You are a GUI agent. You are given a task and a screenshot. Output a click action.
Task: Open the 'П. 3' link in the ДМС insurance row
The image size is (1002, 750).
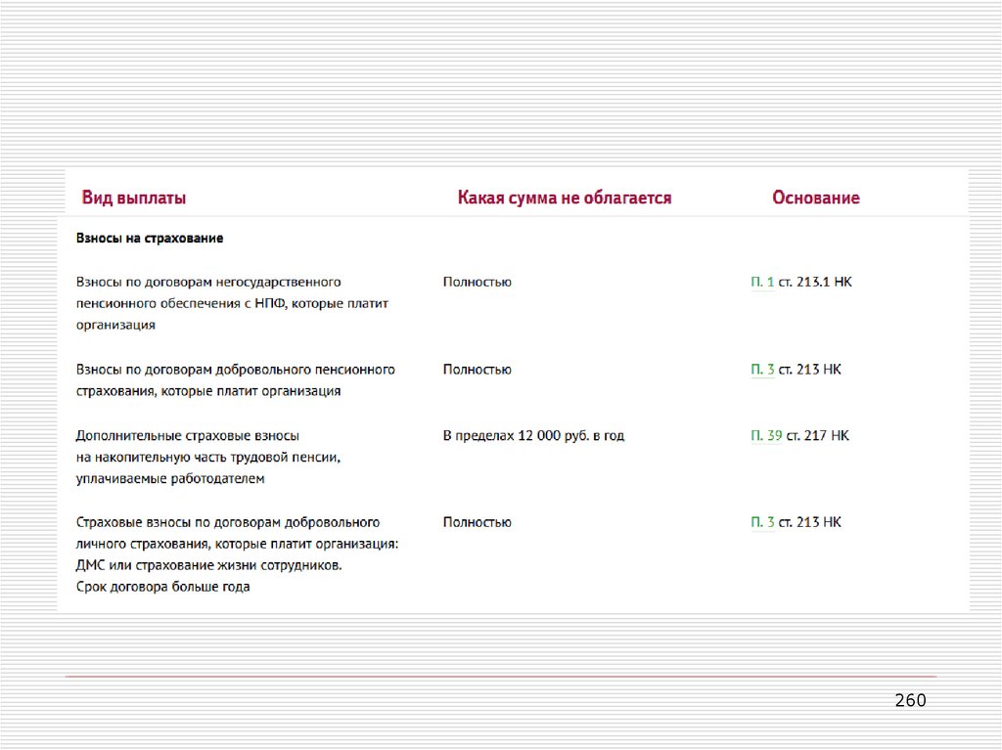click(x=762, y=522)
